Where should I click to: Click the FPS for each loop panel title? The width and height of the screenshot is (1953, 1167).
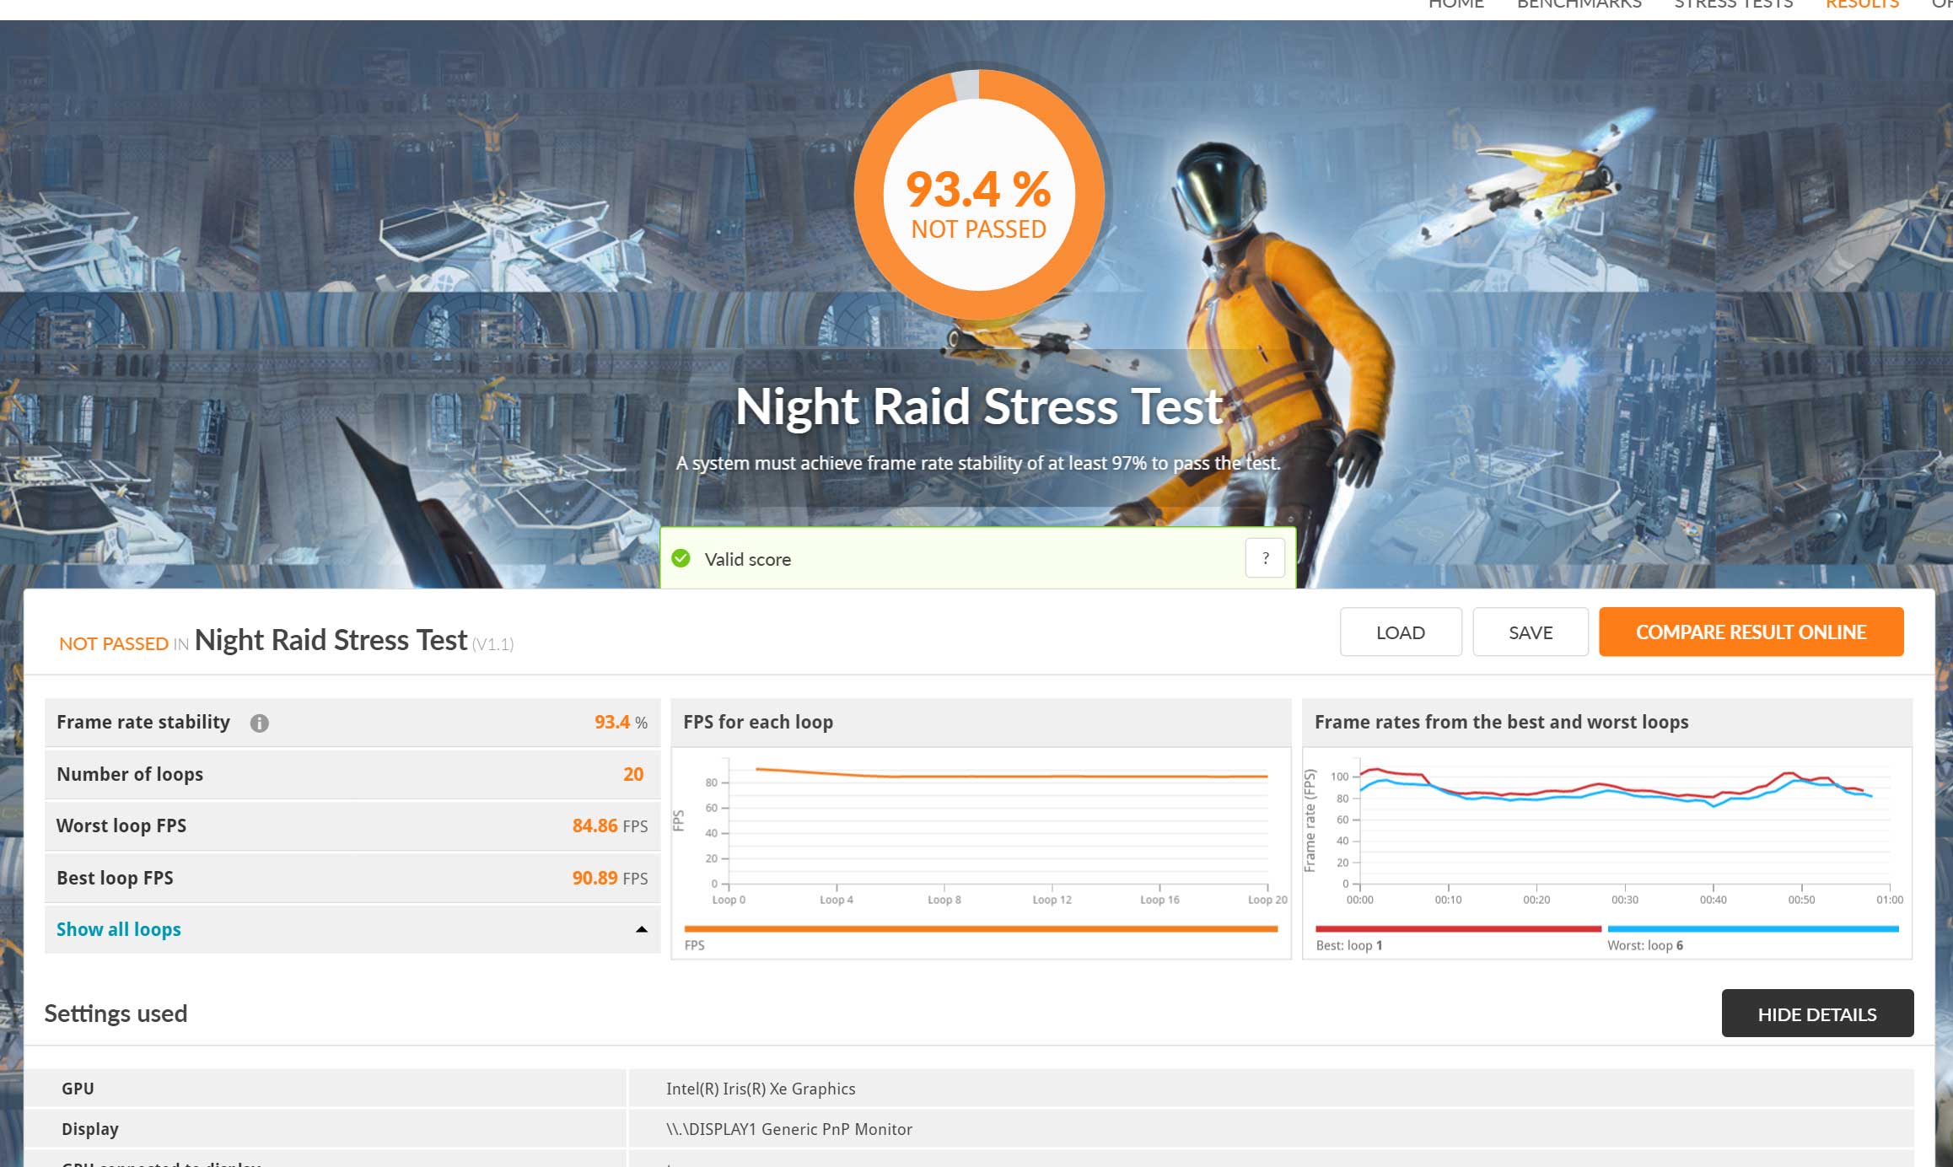[758, 722]
